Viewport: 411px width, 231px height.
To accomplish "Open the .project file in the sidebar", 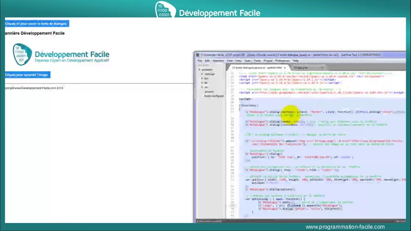I will pos(209,92).
